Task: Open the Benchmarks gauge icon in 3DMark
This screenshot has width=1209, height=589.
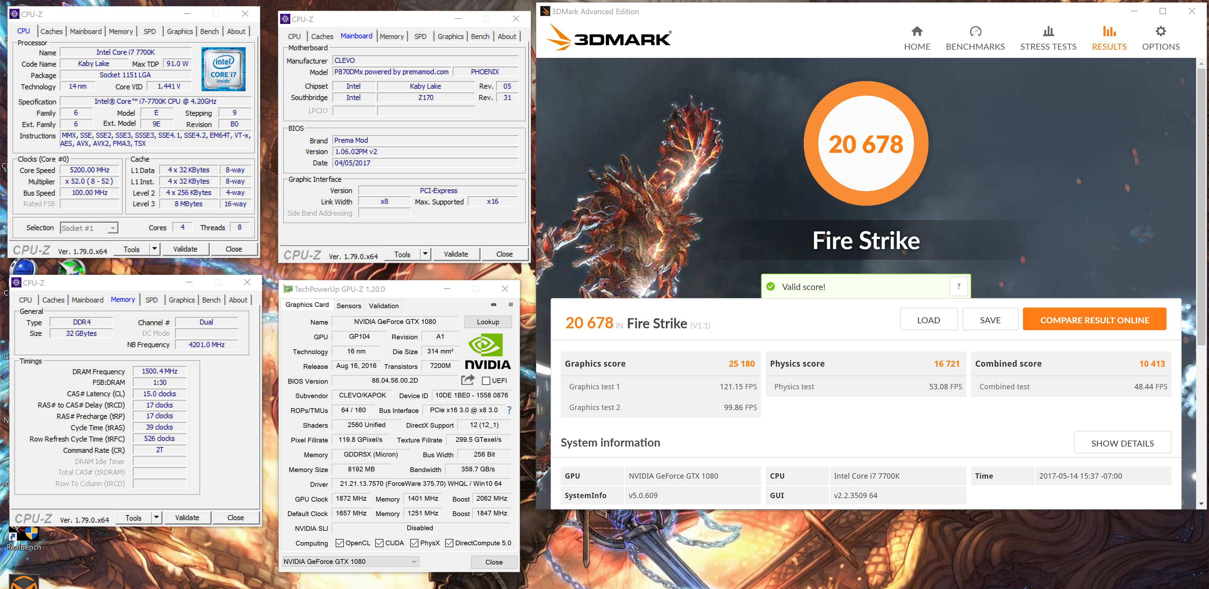Action: coord(975,31)
